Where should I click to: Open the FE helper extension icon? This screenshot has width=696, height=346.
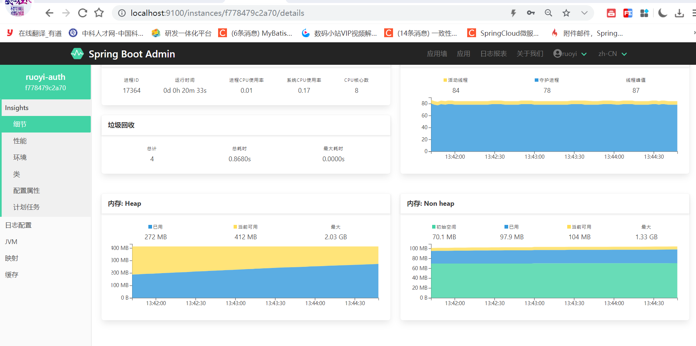pyautogui.click(x=628, y=13)
